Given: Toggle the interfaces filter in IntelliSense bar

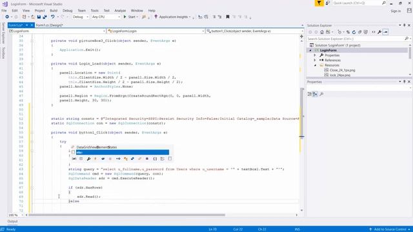Looking at the screenshot, I should (118, 159).
